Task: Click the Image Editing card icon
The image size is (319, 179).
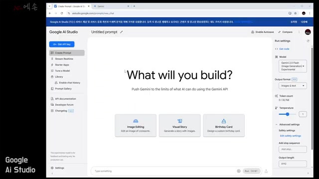Action: [x=136, y=121]
